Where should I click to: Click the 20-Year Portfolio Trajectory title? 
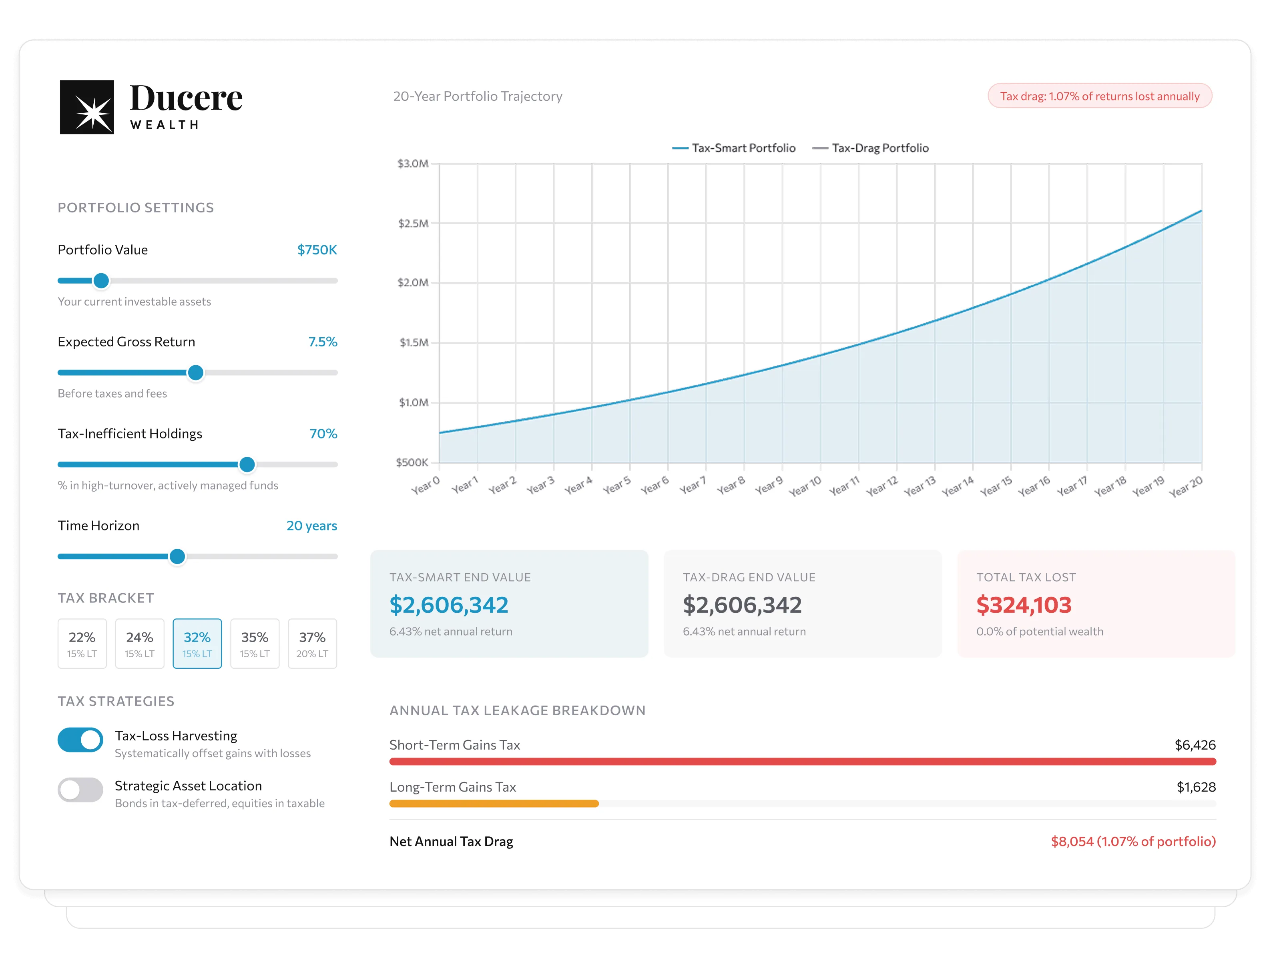478,97
